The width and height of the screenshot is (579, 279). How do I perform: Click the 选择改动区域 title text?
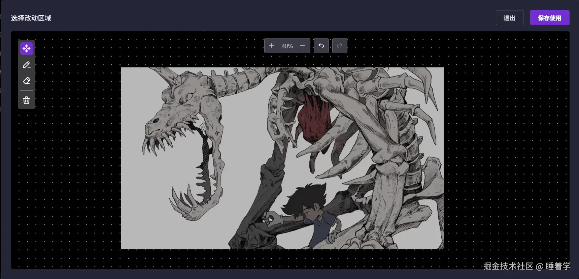[x=31, y=18]
